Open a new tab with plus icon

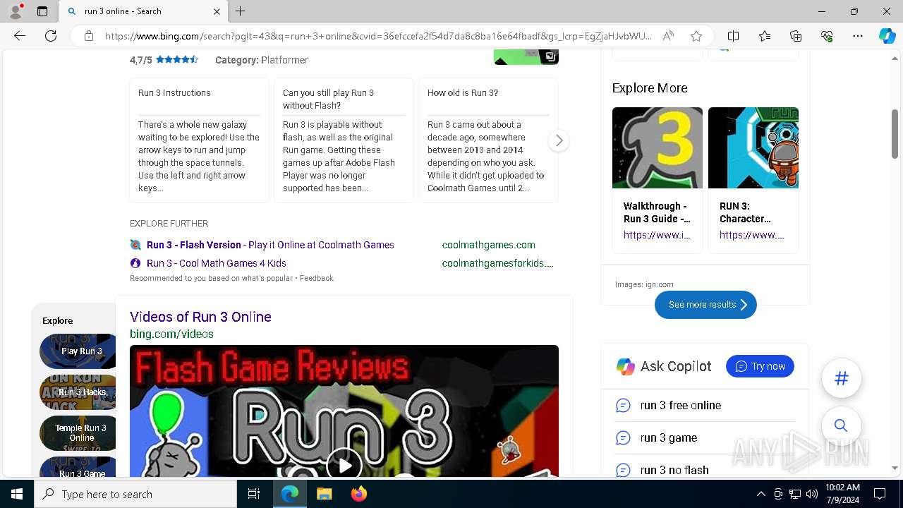click(x=241, y=11)
